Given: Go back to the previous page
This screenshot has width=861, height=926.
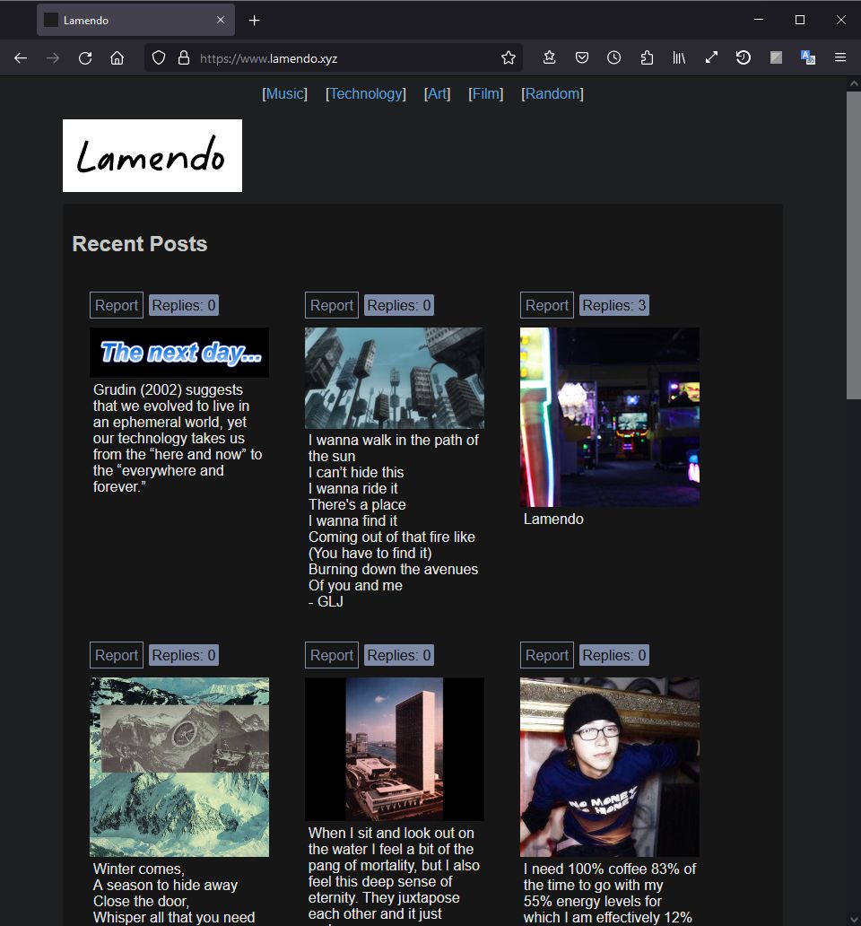Looking at the screenshot, I should (21, 57).
